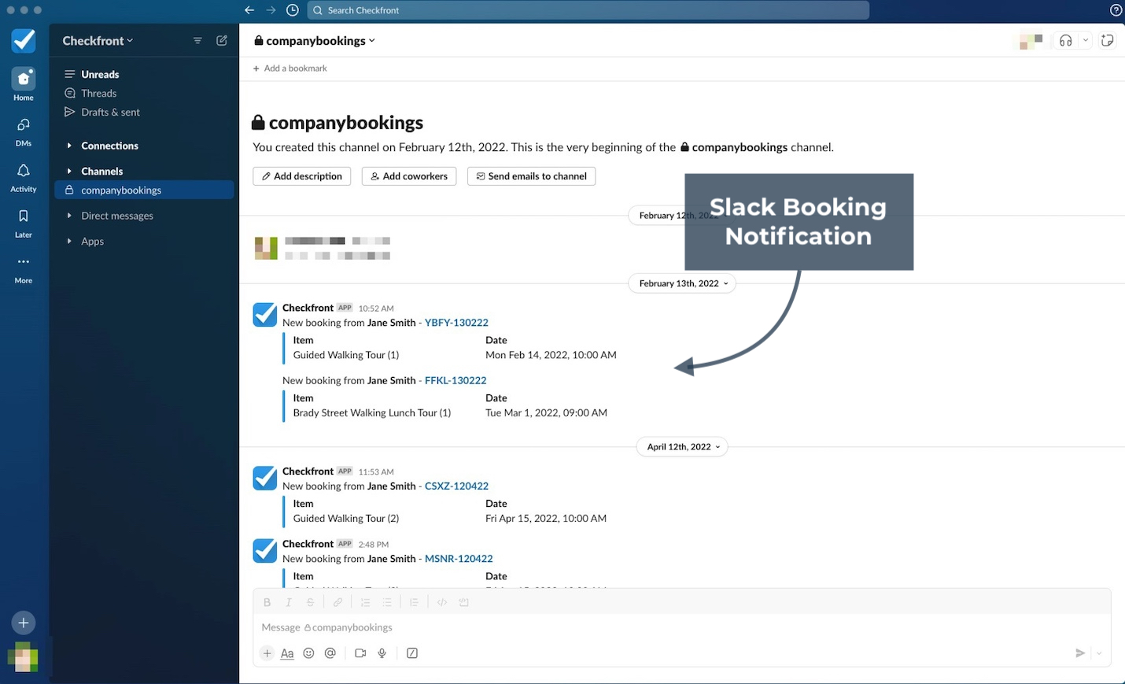Toggle the Aa formatting toolbar visibility
This screenshot has width=1125, height=684.
[x=287, y=653]
